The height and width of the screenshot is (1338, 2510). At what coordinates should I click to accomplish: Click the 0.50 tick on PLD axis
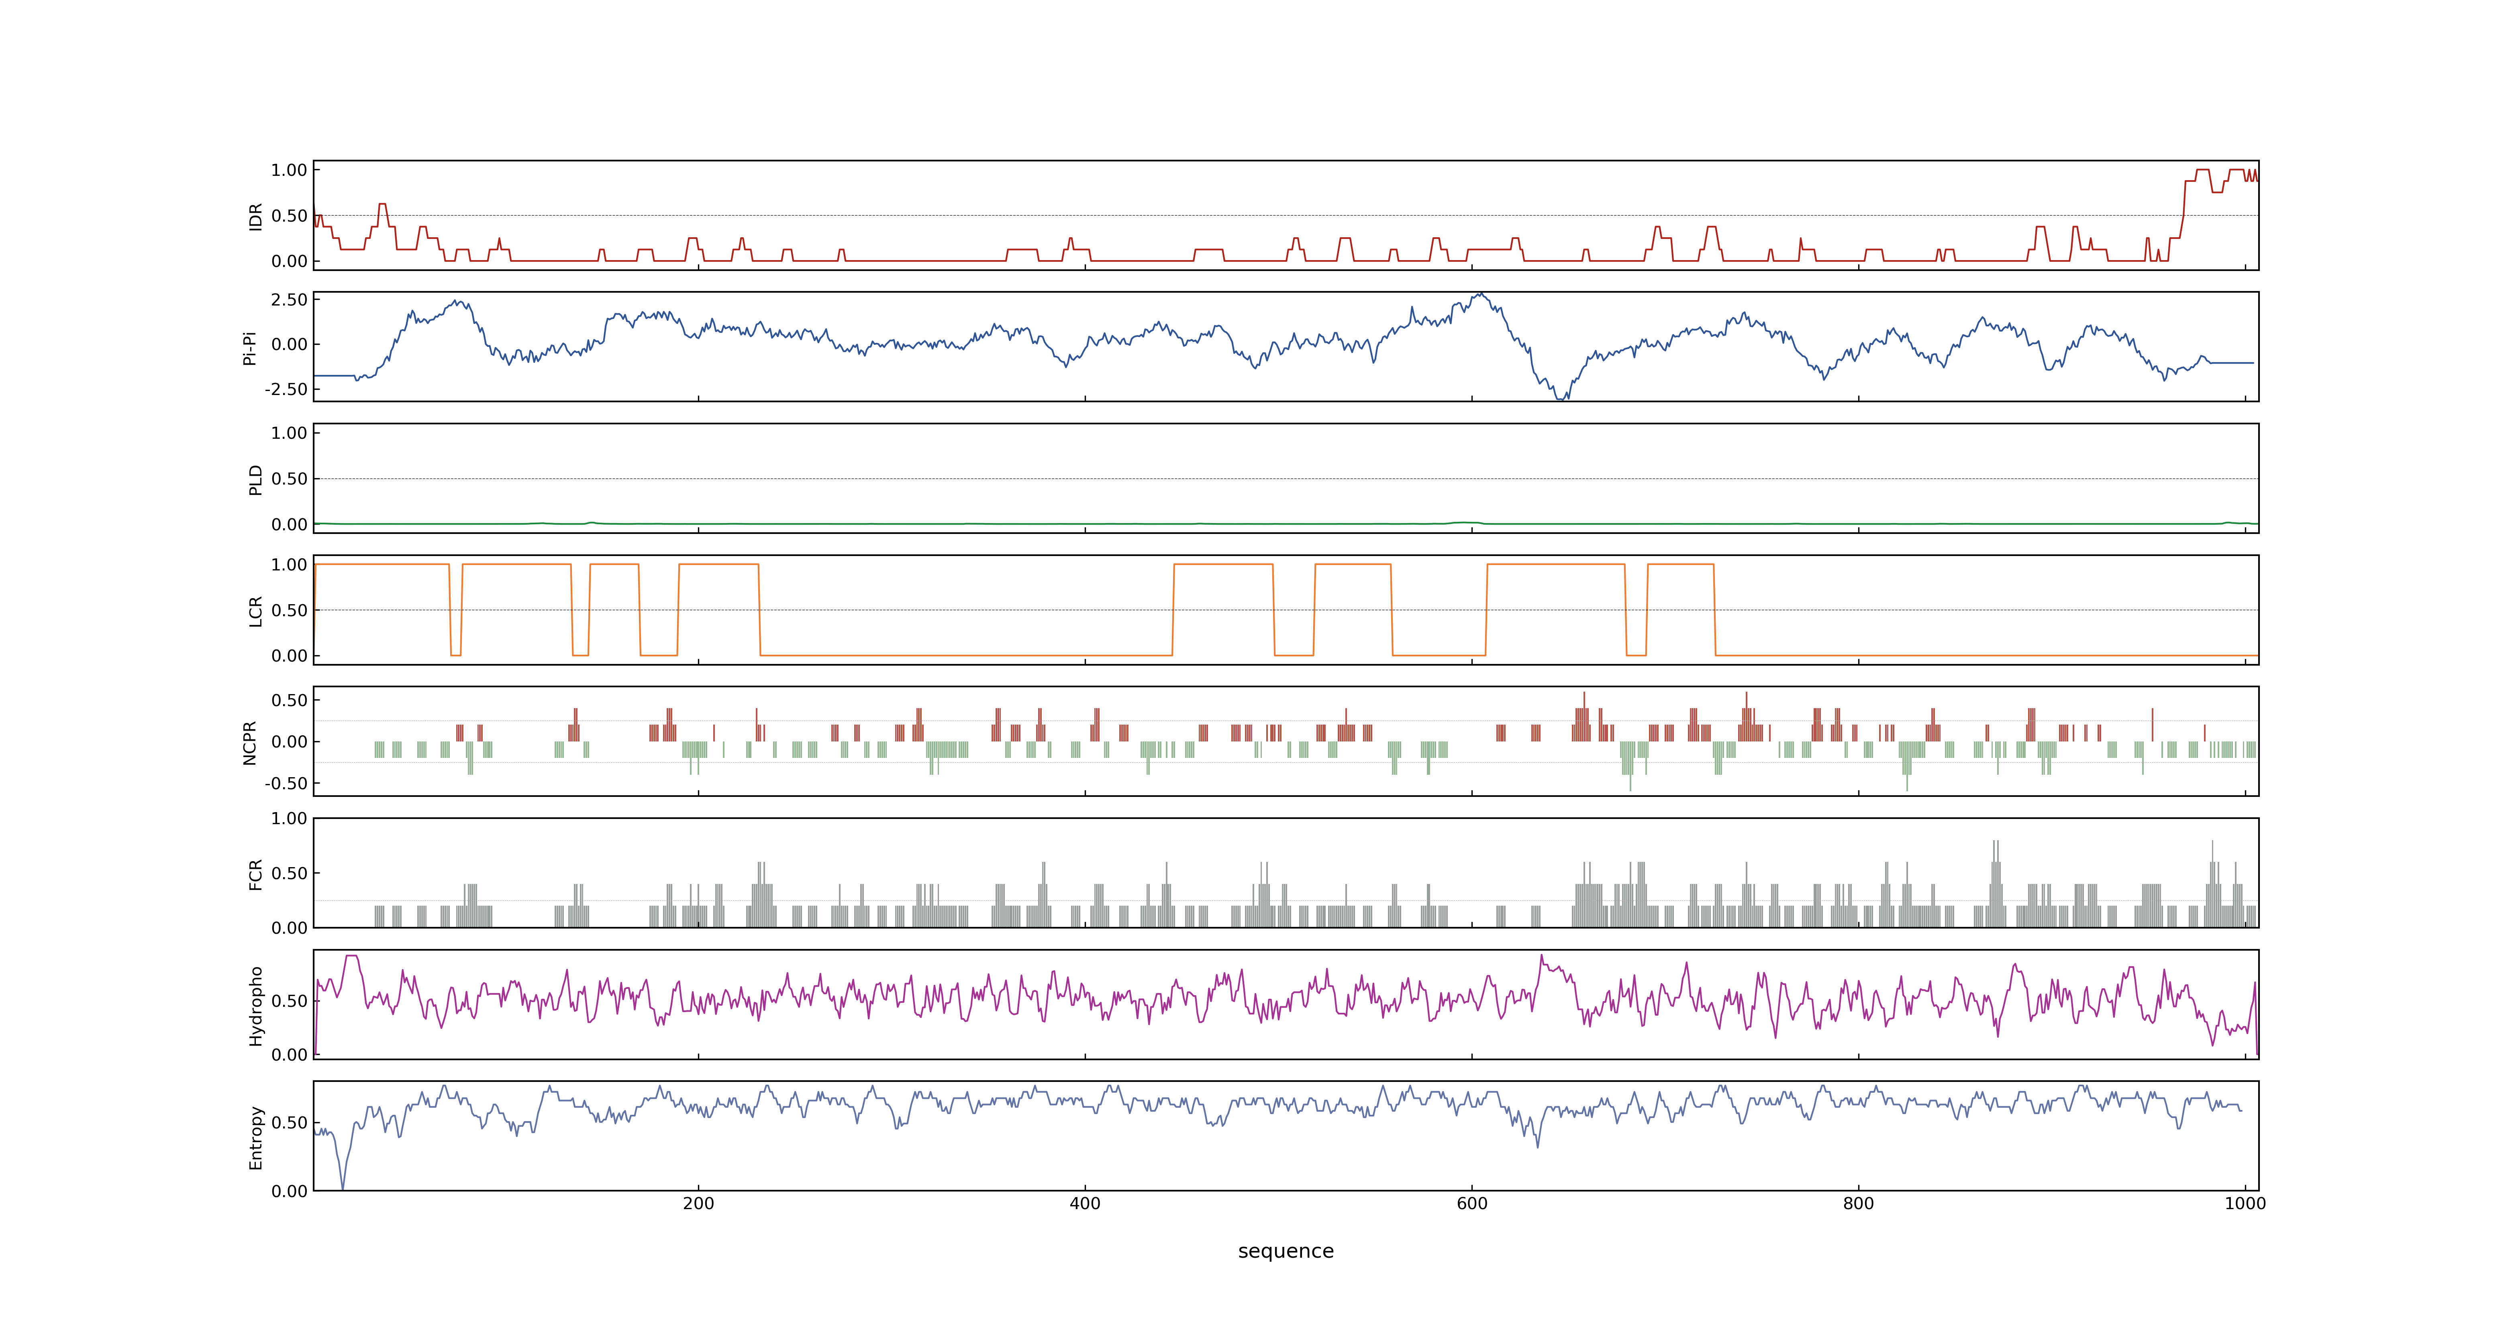tap(290, 479)
